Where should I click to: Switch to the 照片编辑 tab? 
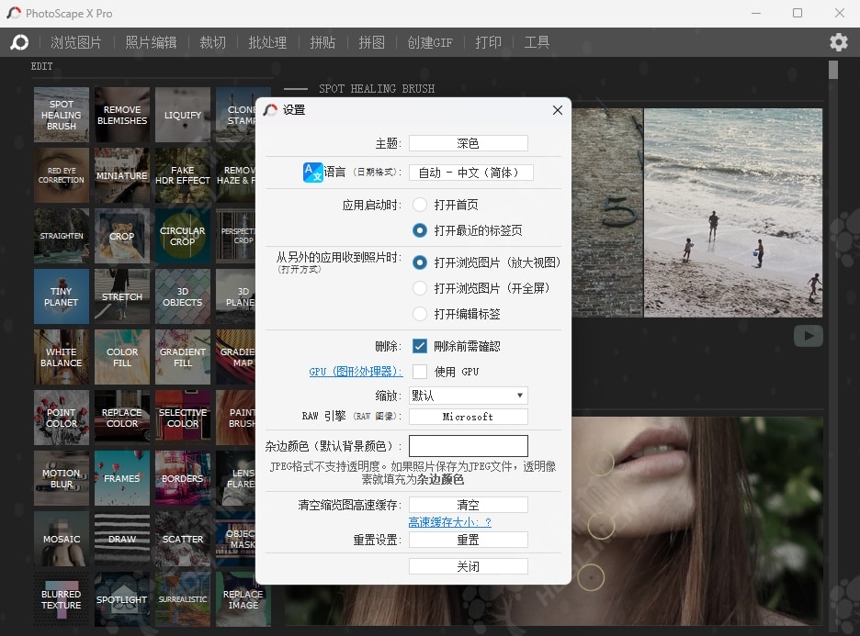[151, 42]
